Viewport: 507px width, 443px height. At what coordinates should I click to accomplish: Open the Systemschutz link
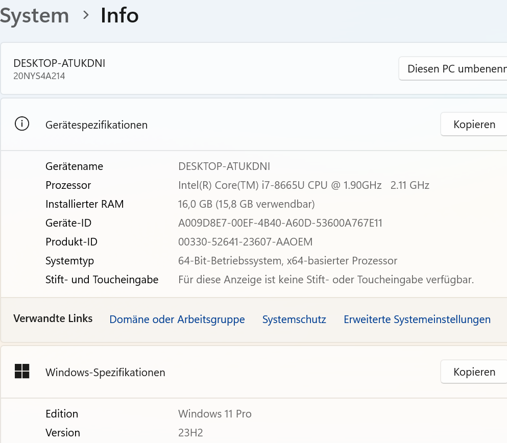click(294, 319)
